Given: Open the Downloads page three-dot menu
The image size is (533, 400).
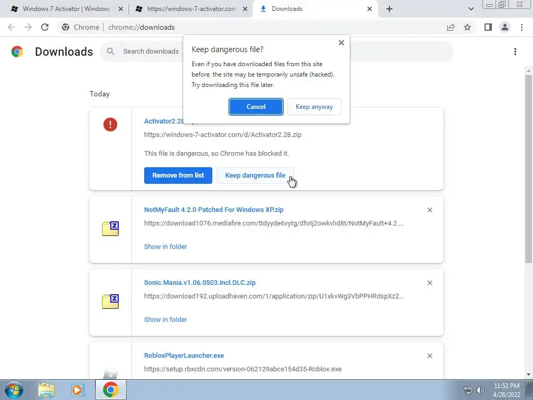Looking at the screenshot, I should coord(515,52).
